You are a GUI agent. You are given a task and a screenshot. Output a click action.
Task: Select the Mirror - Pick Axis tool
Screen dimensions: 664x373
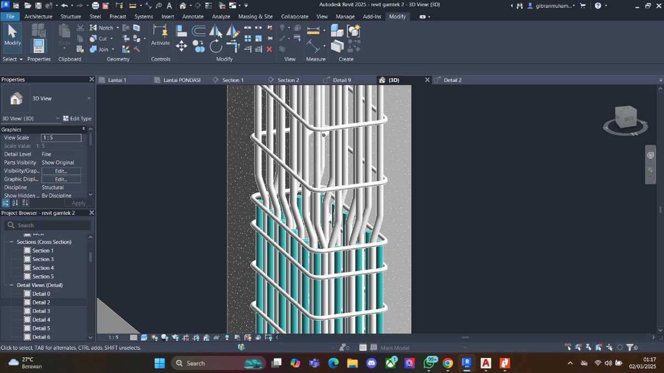pyautogui.click(x=216, y=31)
